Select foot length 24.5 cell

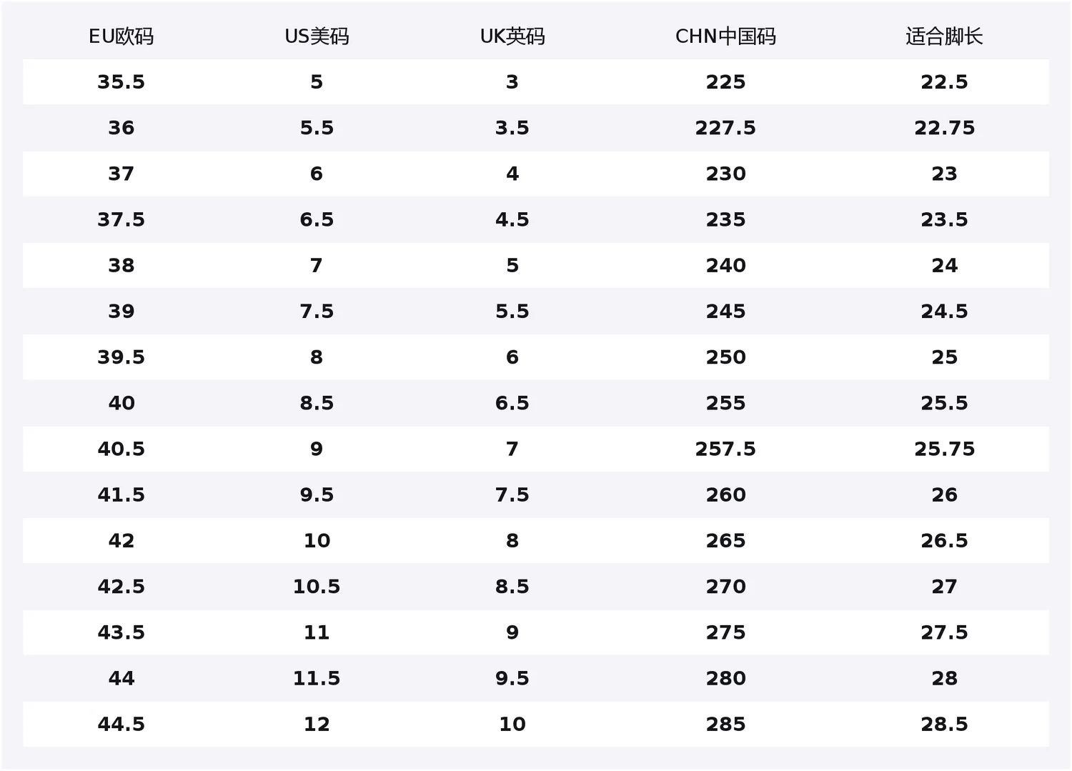click(944, 312)
